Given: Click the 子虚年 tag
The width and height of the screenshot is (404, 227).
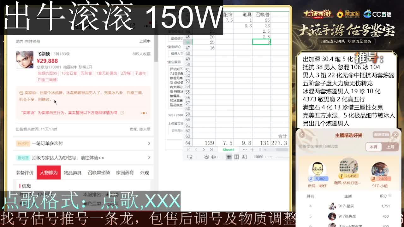Looking at the screenshot, I should 140,73.
